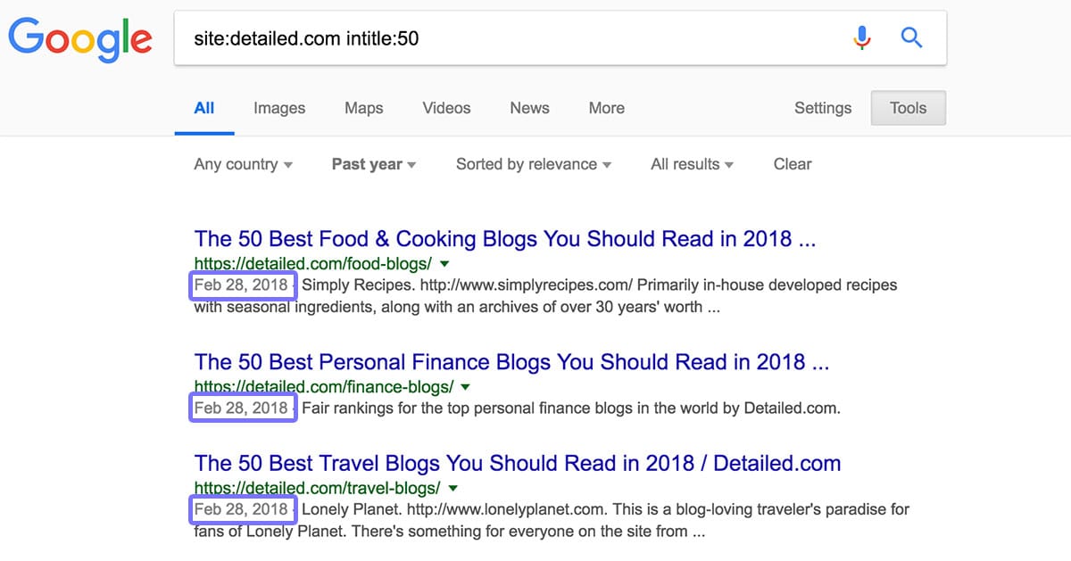
Task: Open the More search categories menu
Action: pyautogui.click(x=607, y=108)
